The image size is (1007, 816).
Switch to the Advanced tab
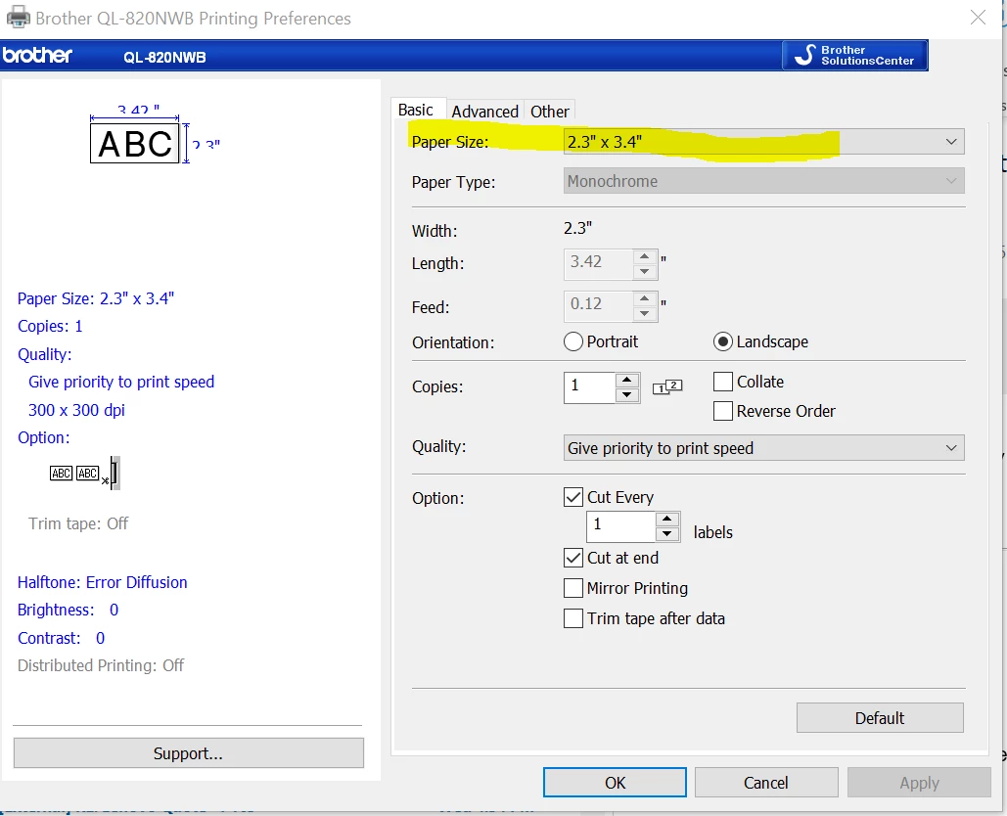point(484,112)
